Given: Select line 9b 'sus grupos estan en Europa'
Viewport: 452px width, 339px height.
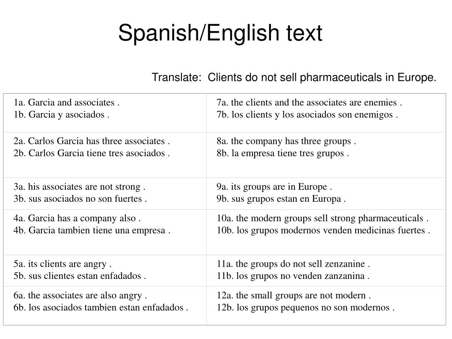Looking at the screenshot, I should 281,199.
